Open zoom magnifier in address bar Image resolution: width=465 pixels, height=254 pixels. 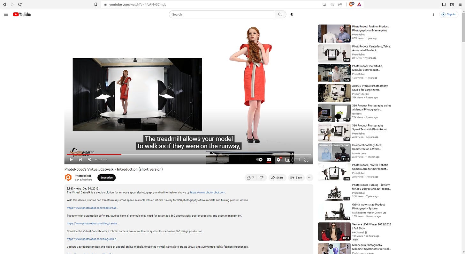click(332, 4)
